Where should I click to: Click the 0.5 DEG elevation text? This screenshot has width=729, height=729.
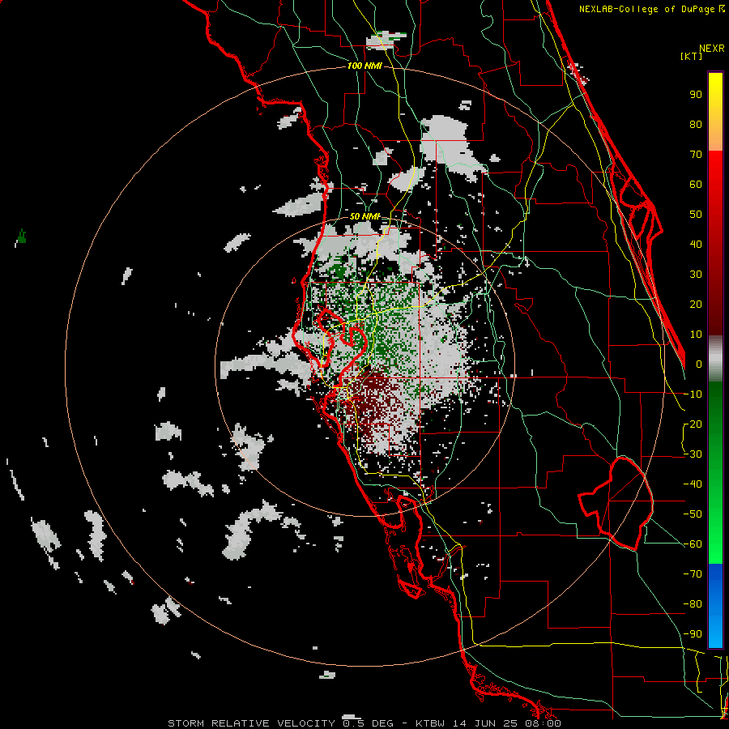click(x=368, y=723)
